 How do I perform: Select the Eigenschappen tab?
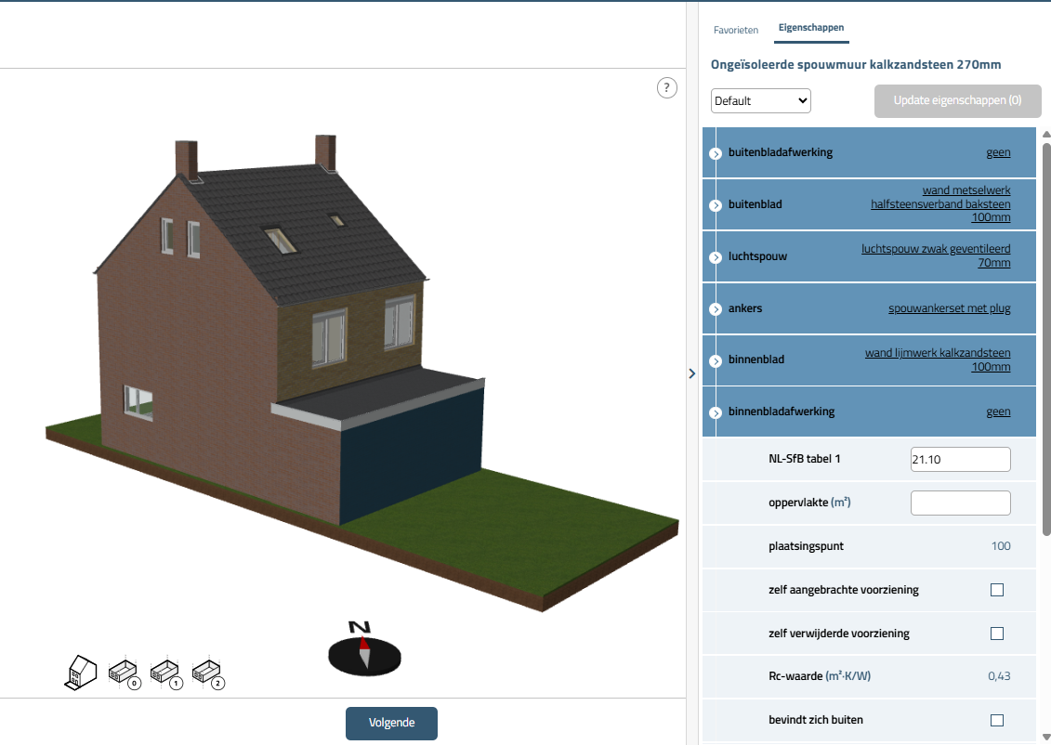[811, 29]
